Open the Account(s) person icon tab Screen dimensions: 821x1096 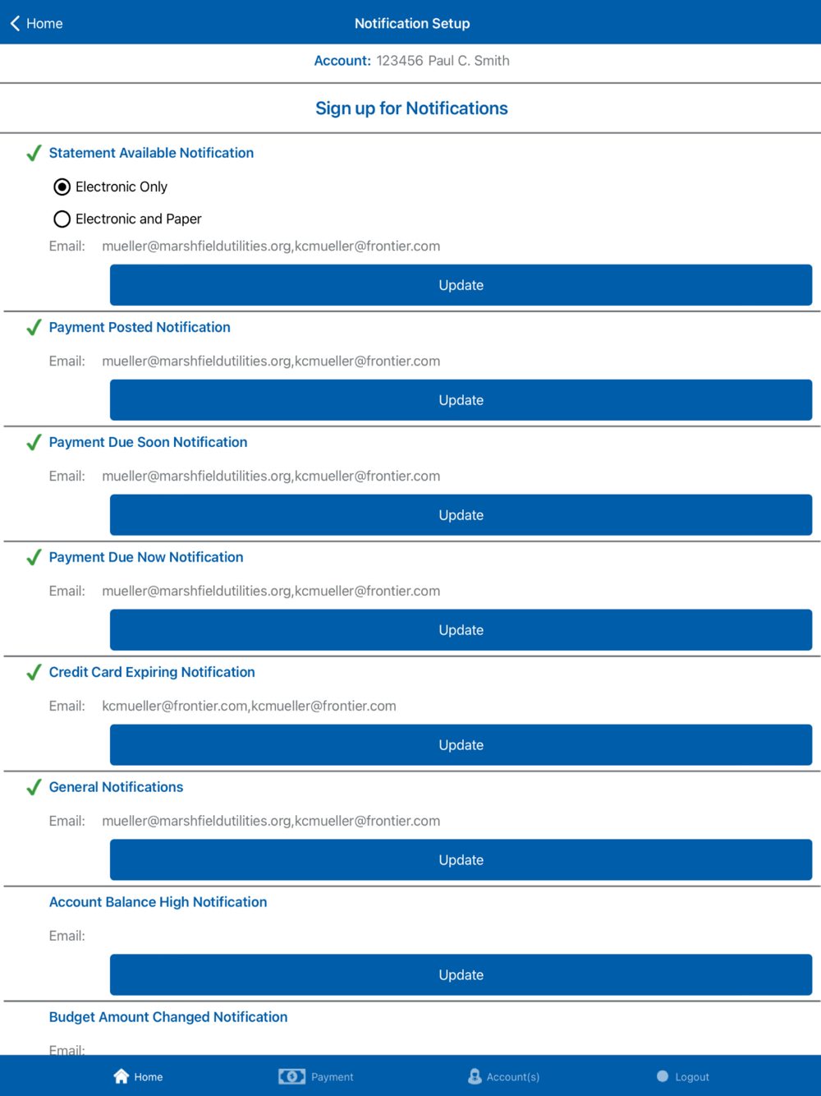[475, 1076]
